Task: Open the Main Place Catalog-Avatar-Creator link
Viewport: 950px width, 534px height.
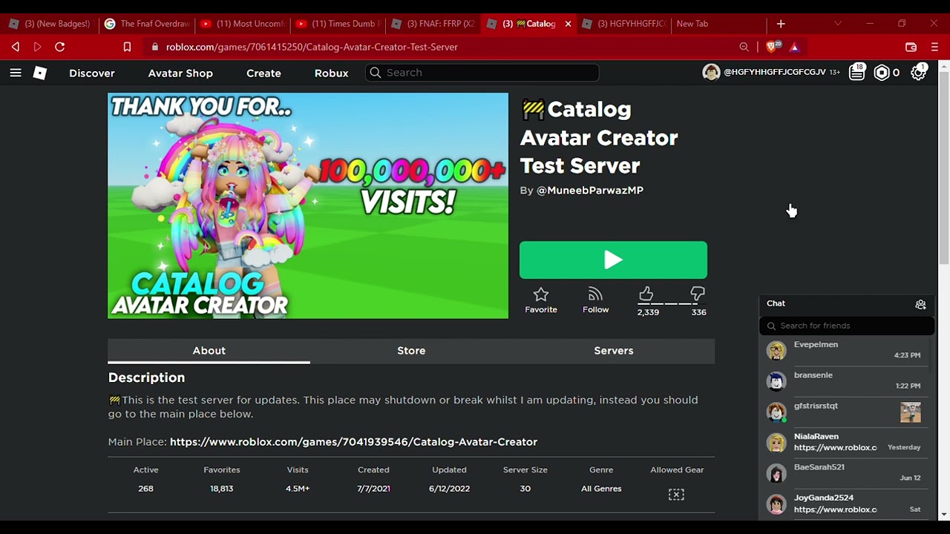Action: [353, 442]
